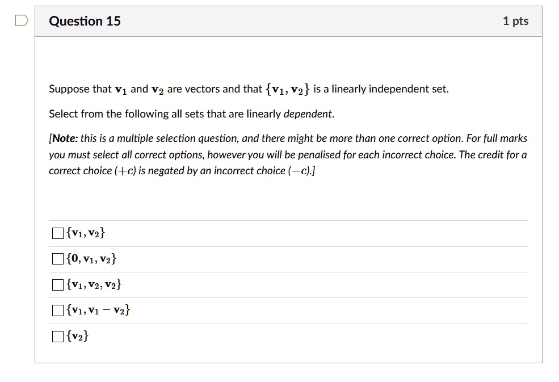Check the box for {0, v1, v2}

coord(57,258)
